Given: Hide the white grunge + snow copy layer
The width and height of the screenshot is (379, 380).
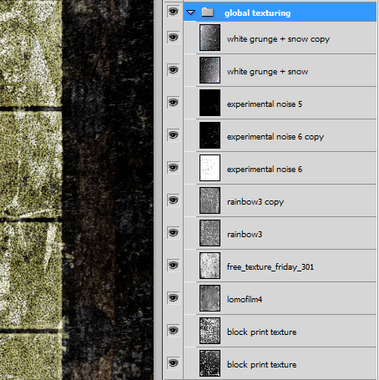Looking at the screenshot, I should point(174,38).
